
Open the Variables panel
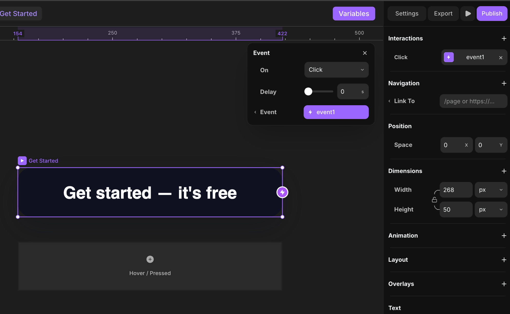[x=354, y=13]
